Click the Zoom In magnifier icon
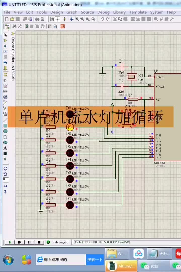 [x=77, y=19]
